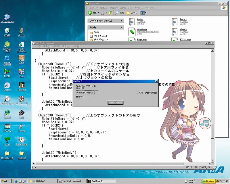The image size is (230, 184).
Task: Open the 編集 menu in Explorer window
Action: [x=104, y=8]
